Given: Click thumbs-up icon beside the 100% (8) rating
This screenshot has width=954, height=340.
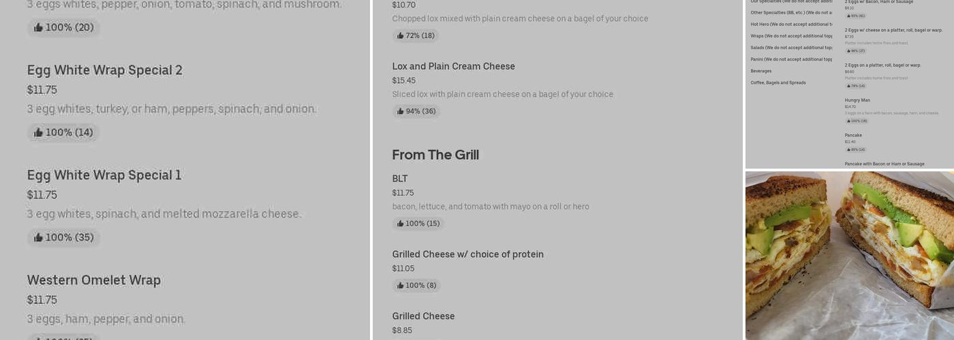Looking at the screenshot, I should [x=401, y=286].
